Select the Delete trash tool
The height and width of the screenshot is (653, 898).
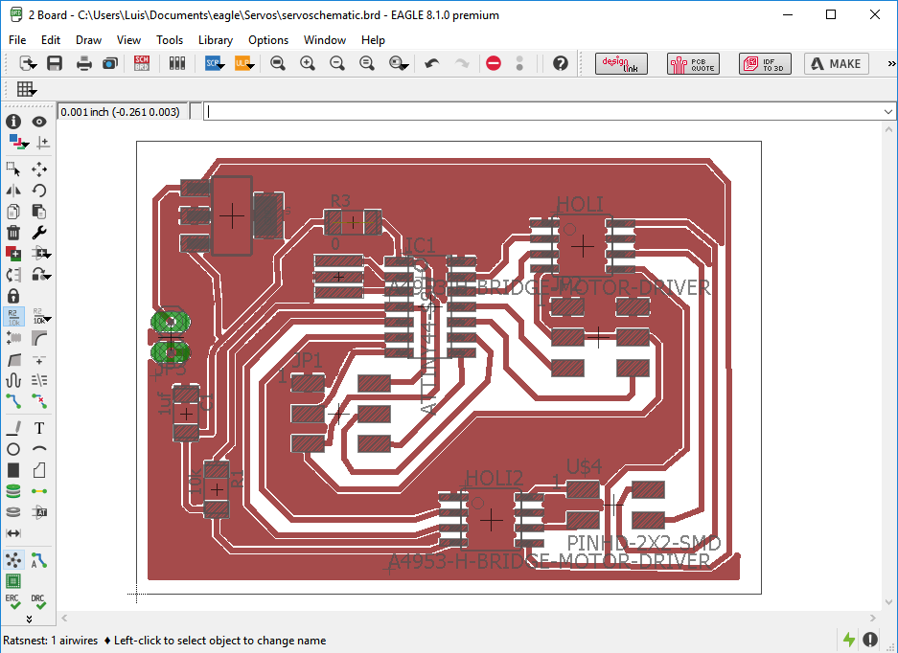coord(13,233)
